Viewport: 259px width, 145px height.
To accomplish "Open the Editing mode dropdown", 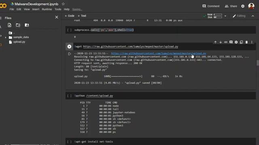I will click(239, 16).
